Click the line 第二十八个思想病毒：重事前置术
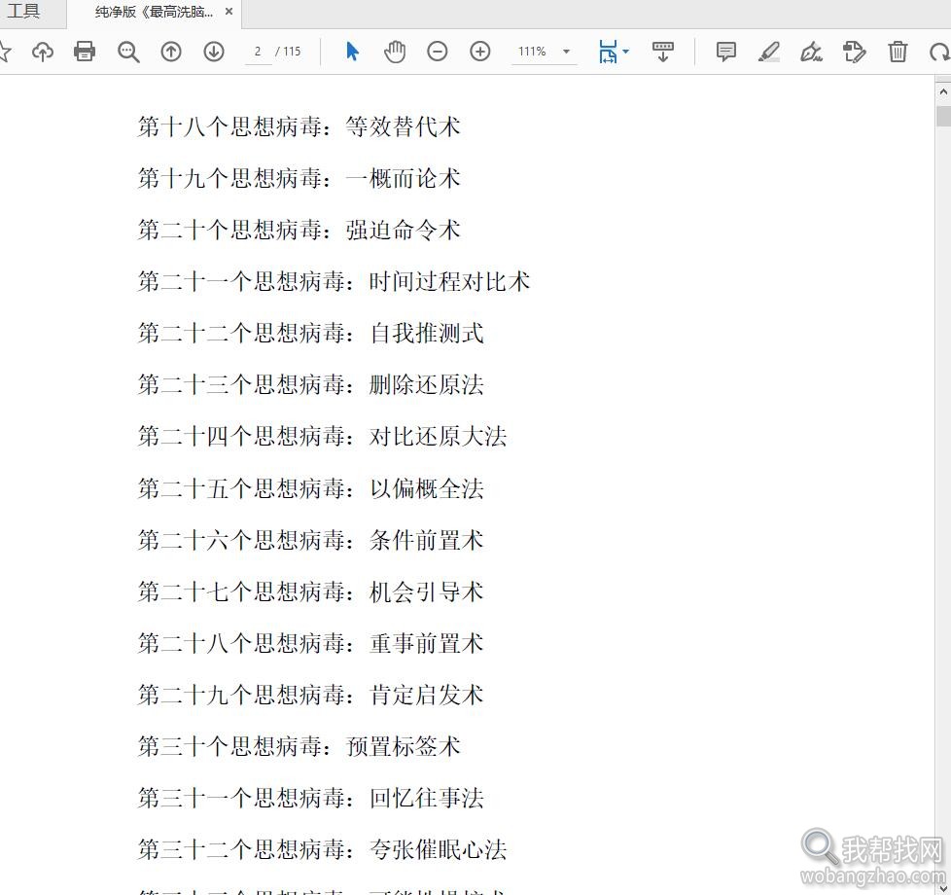951x895 pixels. [x=310, y=643]
